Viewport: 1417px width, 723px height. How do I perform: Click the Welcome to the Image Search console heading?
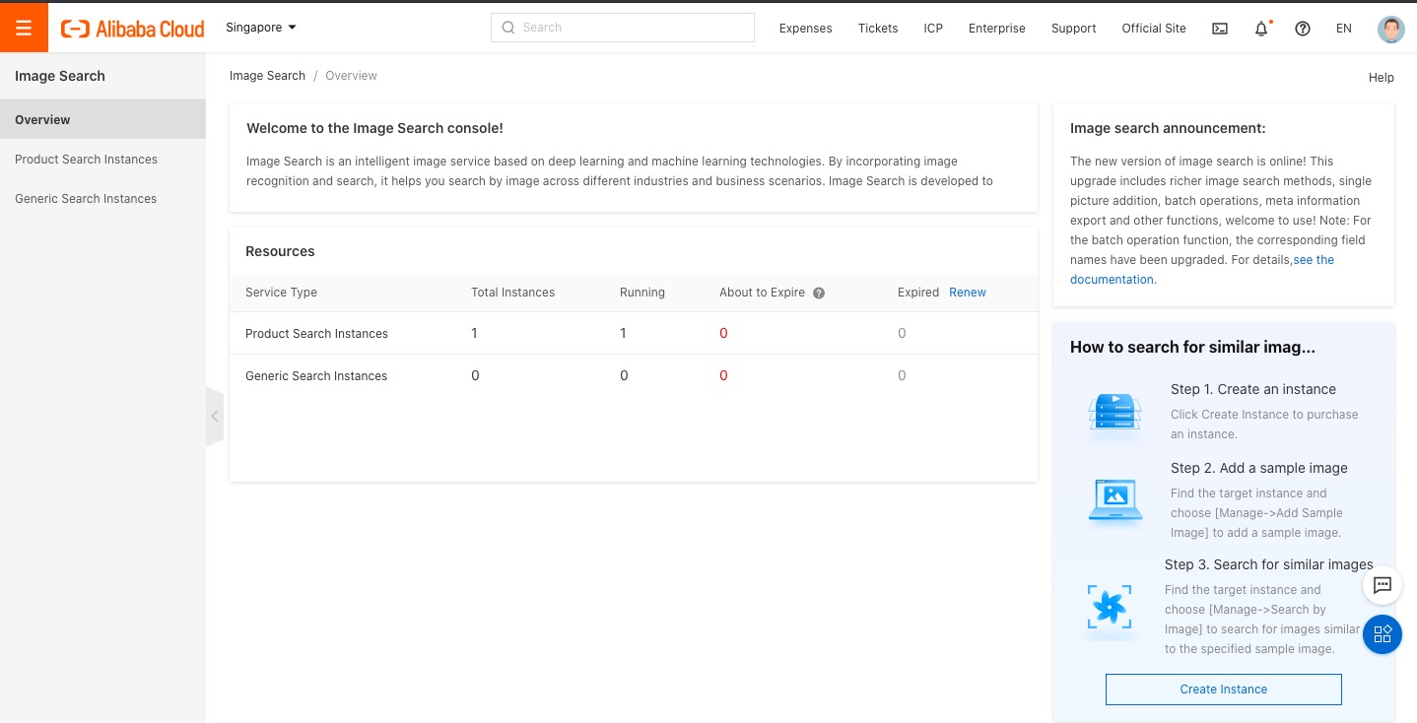pos(374,128)
